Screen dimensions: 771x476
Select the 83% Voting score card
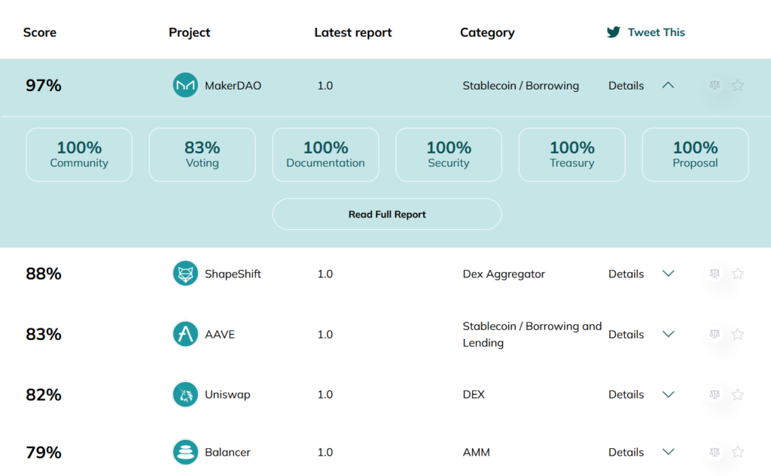pyautogui.click(x=202, y=154)
